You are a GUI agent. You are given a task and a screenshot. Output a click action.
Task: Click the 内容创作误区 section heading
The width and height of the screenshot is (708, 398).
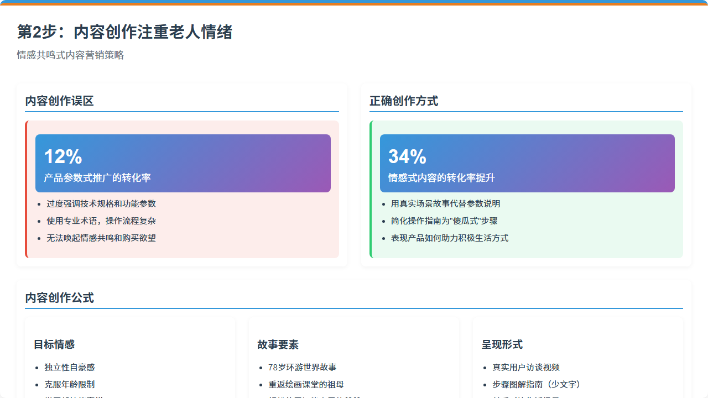point(59,101)
